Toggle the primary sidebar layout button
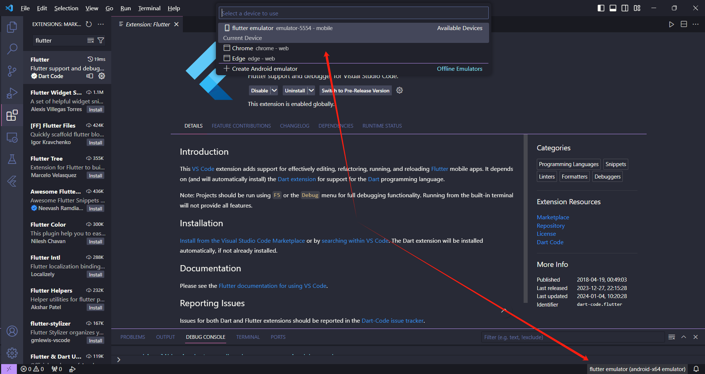 click(x=601, y=8)
